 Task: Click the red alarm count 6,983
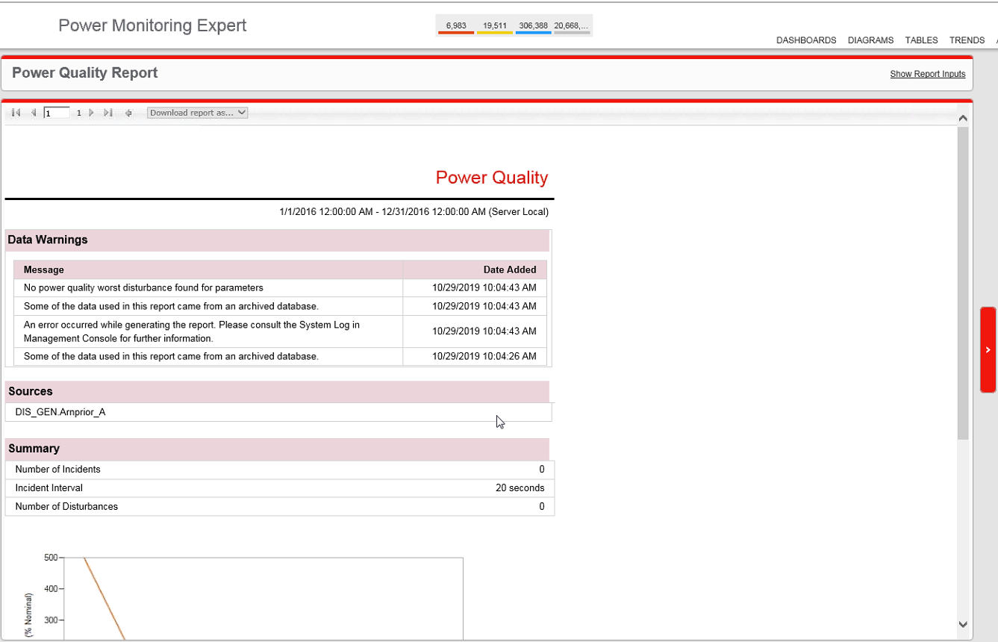[x=456, y=26]
